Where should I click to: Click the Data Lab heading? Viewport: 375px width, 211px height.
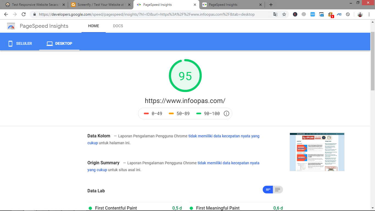(96, 191)
